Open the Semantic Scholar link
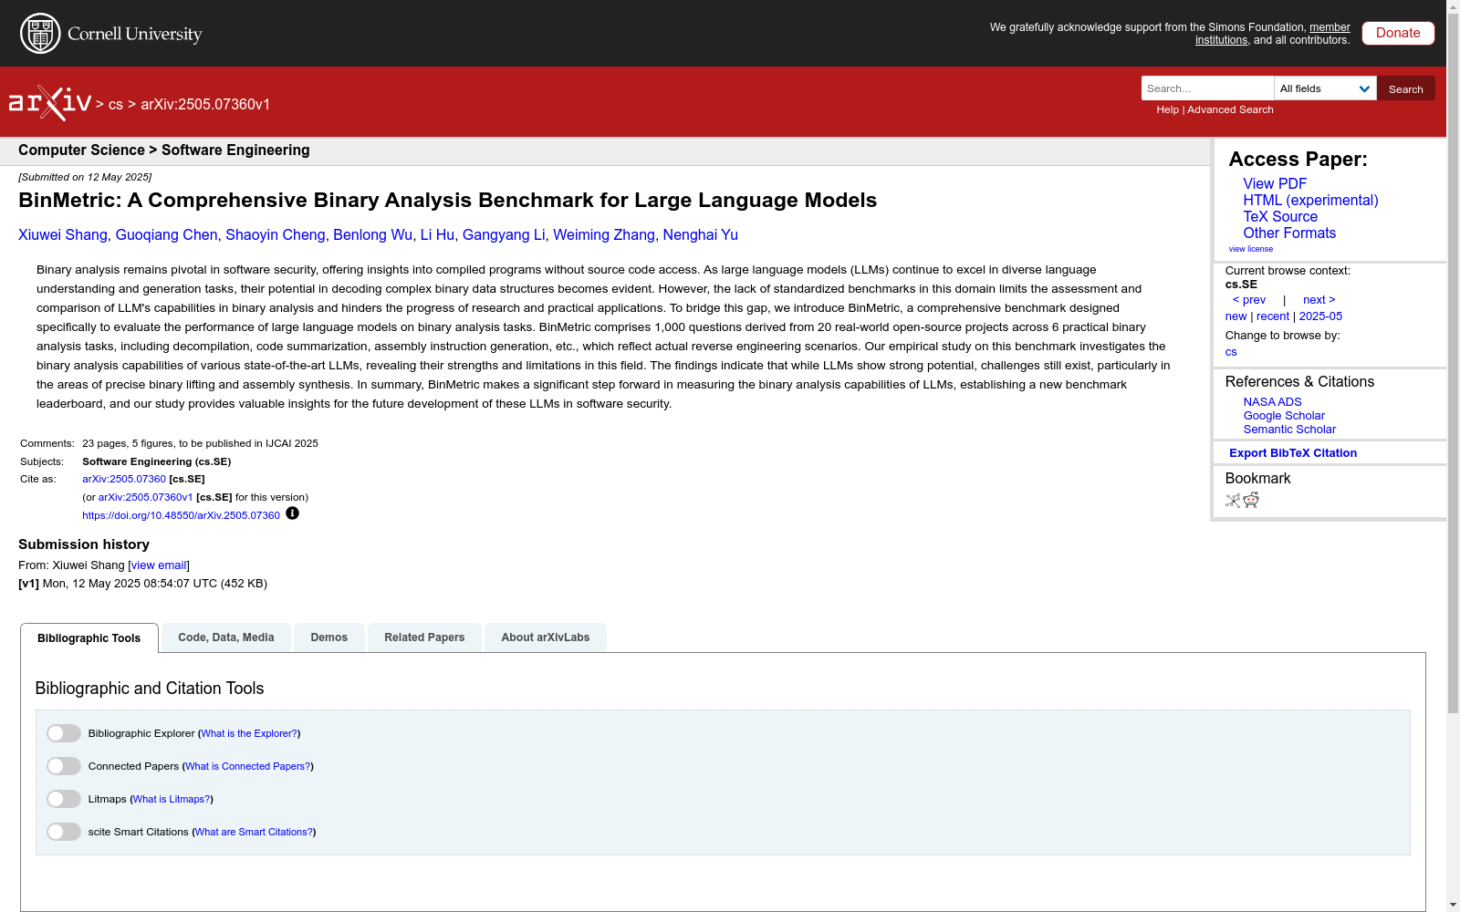Image resolution: width=1460 pixels, height=912 pixels. [x=1289, y=430]
